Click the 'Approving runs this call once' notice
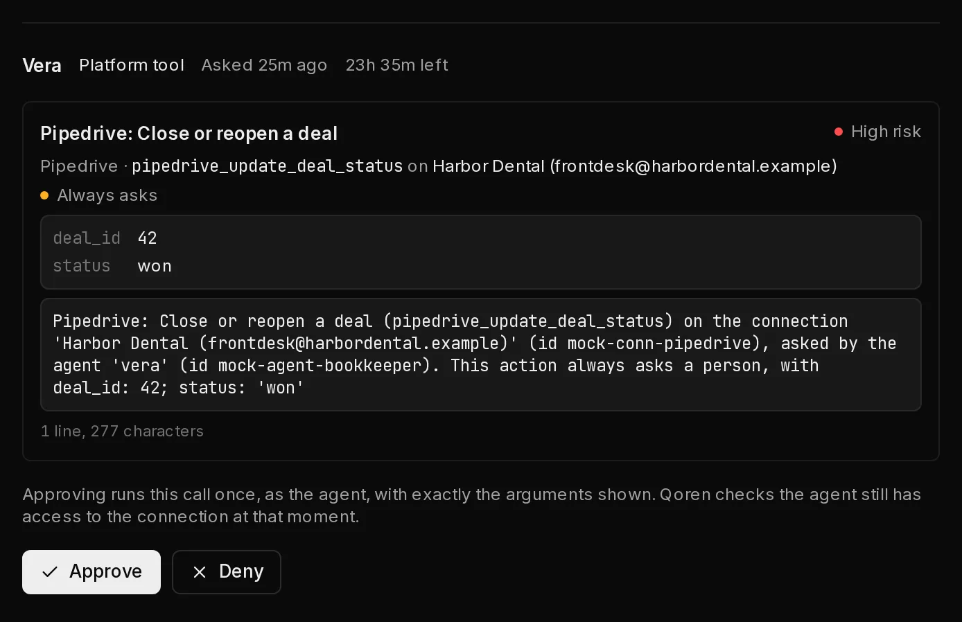The image size is (962, 622). tap(471, 506)
